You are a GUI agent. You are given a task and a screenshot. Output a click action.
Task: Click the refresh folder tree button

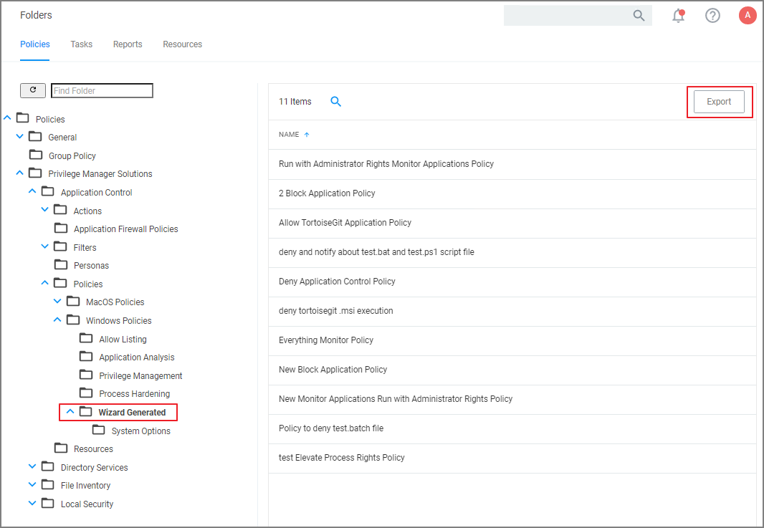coord(33,90)
